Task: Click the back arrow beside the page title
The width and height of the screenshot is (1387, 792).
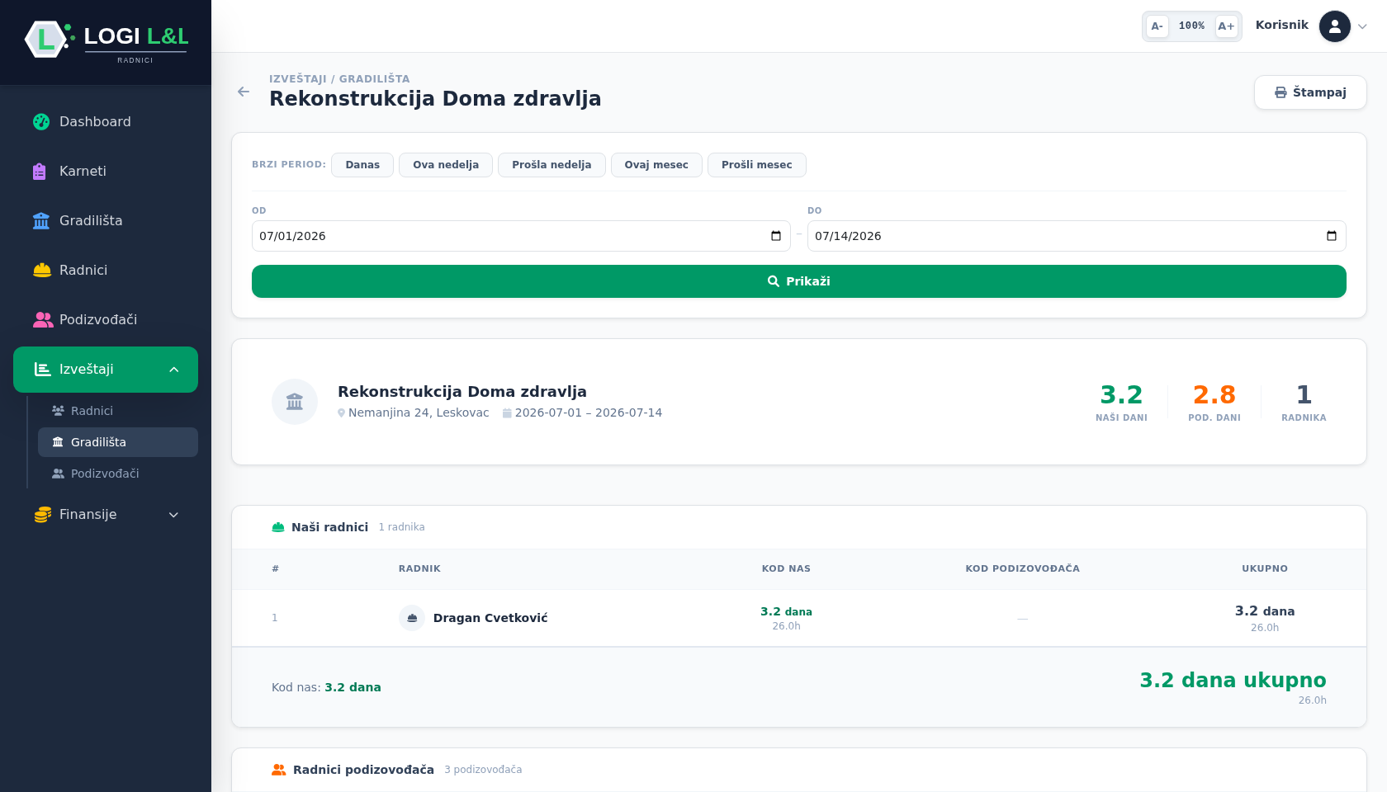Action: 244,92
